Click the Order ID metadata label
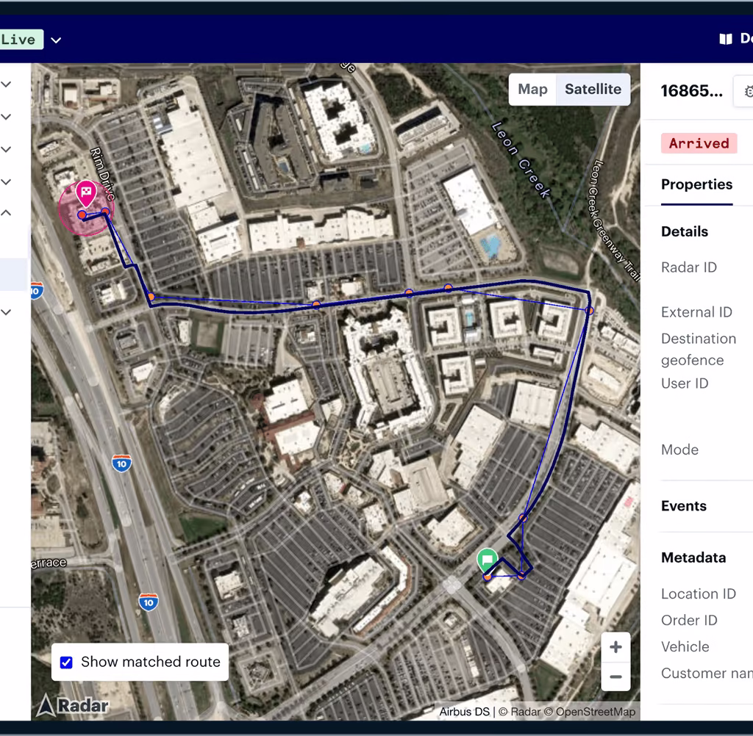Screen dimensions: 753x736 (x=689, y=621)
